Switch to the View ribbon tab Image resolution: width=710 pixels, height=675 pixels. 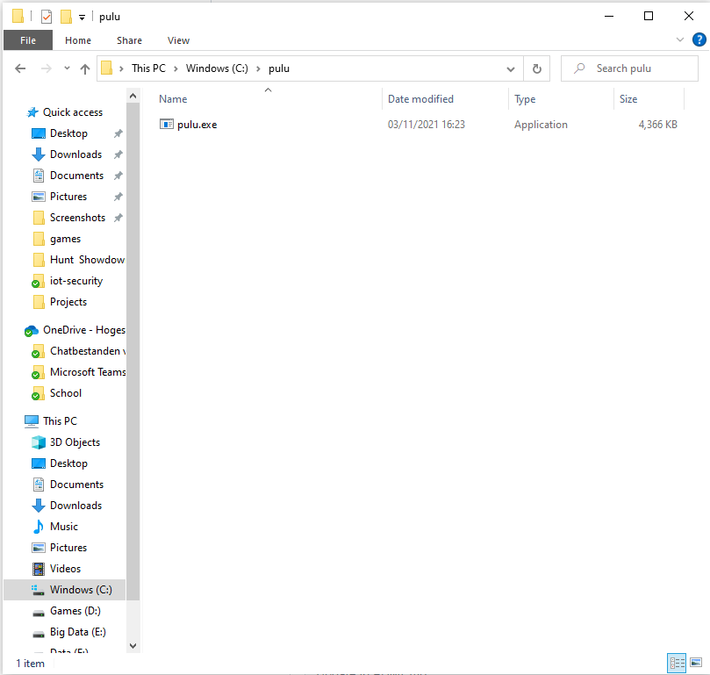178,40
